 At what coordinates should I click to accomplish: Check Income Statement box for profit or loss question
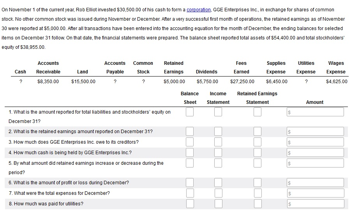point(218,182)
